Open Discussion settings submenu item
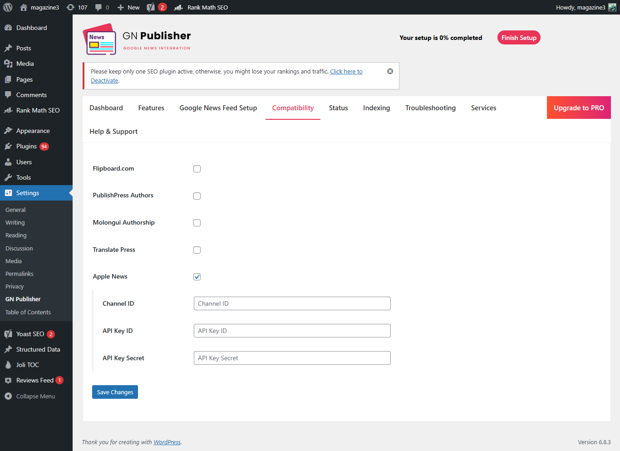This screenshot has height=451, width=620. (19, 248)
